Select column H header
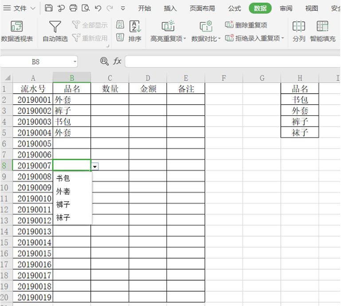 pyautogui.click(x=300, y=78)
